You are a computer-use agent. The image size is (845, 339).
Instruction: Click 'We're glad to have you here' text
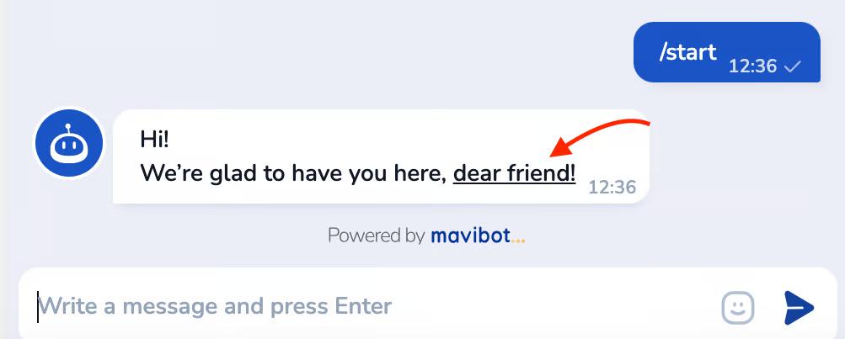[x=294, y=174]
